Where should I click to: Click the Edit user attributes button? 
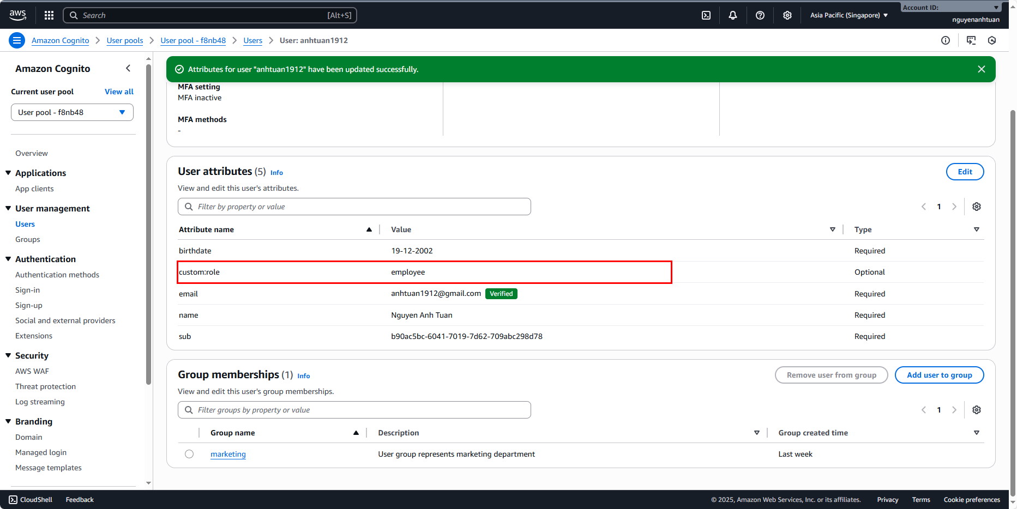(965, 172)
